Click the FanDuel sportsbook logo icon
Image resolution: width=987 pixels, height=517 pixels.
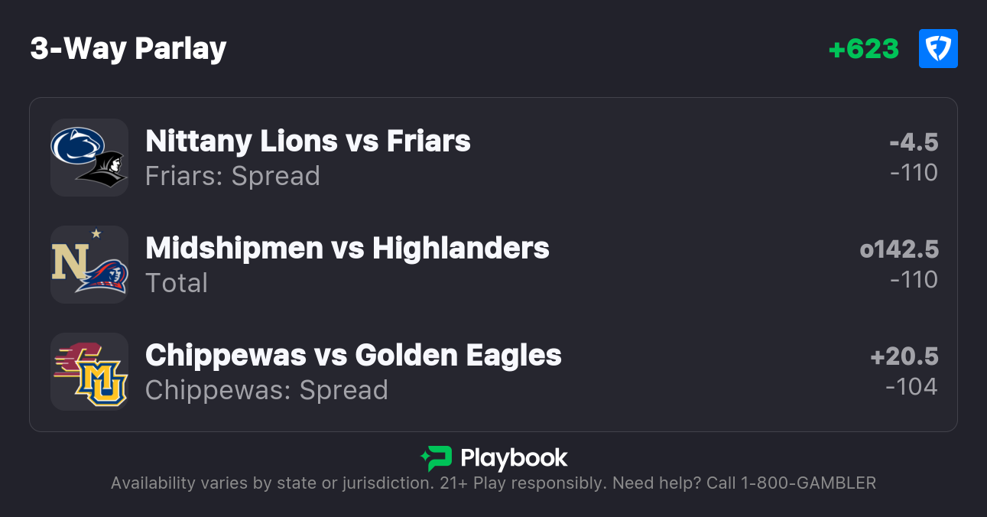(938, 49)
